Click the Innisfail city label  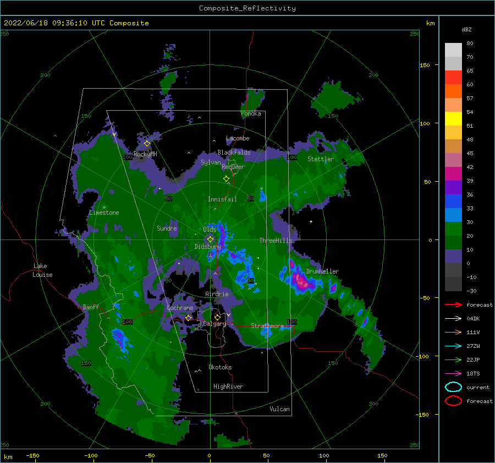(222, 199)
